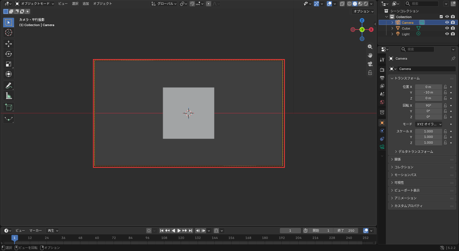Hide the Cube object in the outliner

447,28
